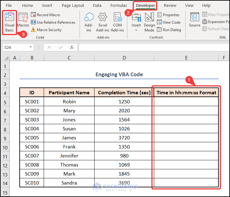230x197 pixels.
Task: Click 'Time in hh:mm:ss Format' header cell
Action: [x=186, y=92]
